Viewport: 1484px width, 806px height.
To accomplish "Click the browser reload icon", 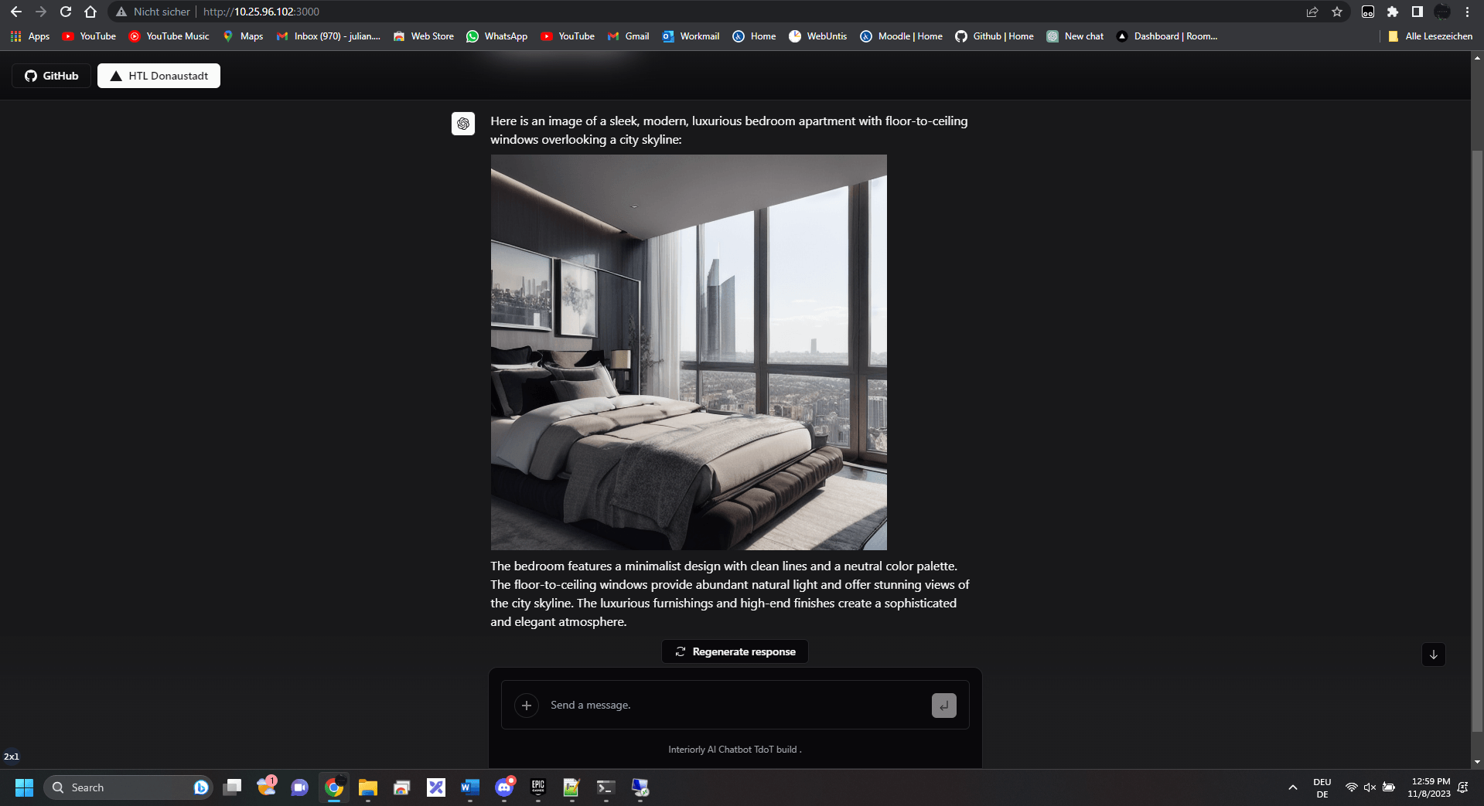I will click(x=65, y=12).
